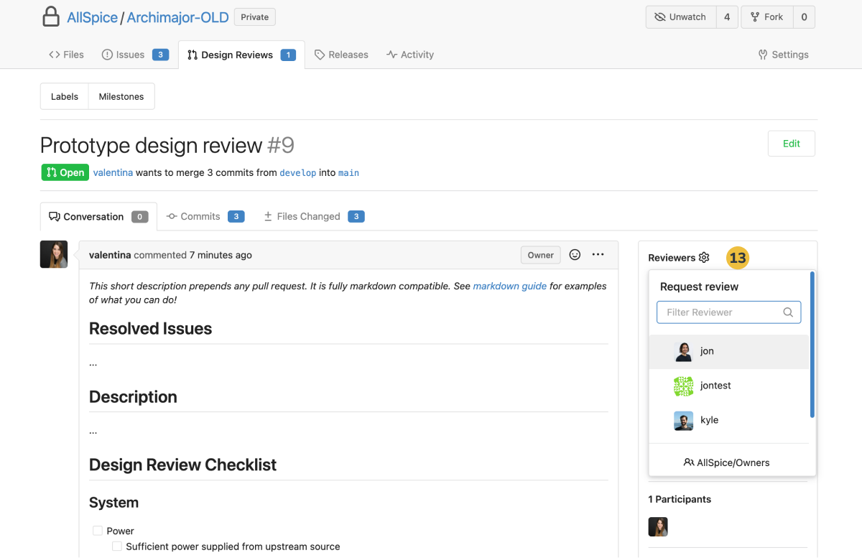Click the participant avatar under Participants
Viewport: 862px width, 558px height.
pyautogui.click(x=658, y=526)
